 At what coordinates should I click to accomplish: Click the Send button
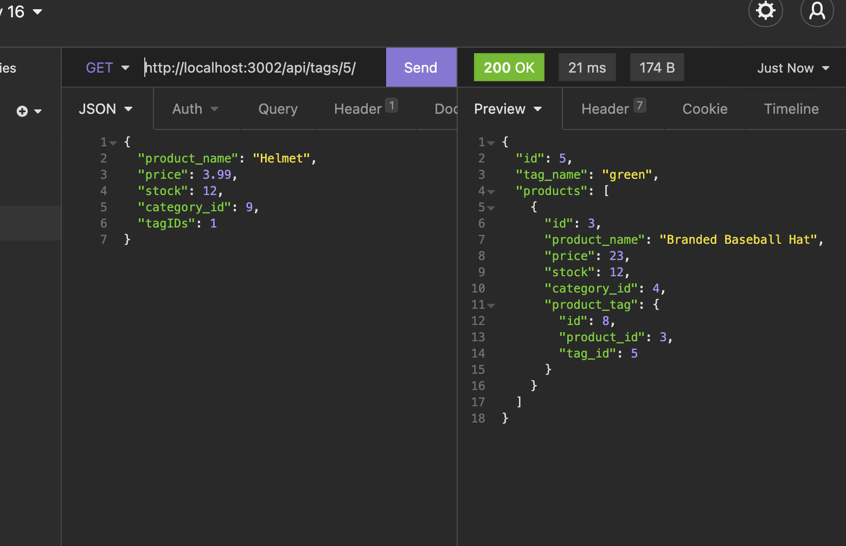(x=420, y=67)
